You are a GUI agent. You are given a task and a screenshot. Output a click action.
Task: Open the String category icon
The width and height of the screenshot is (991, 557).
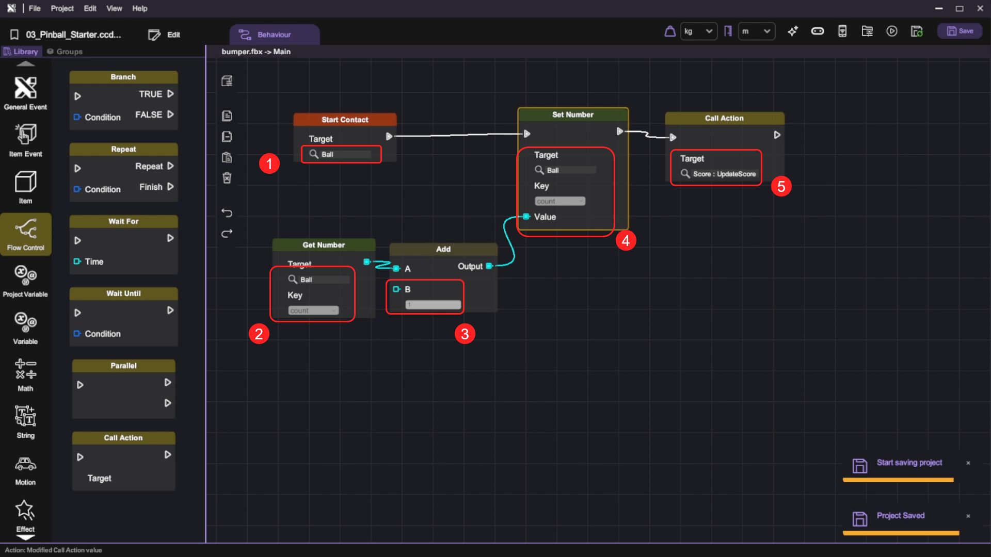tap(25, 416)
